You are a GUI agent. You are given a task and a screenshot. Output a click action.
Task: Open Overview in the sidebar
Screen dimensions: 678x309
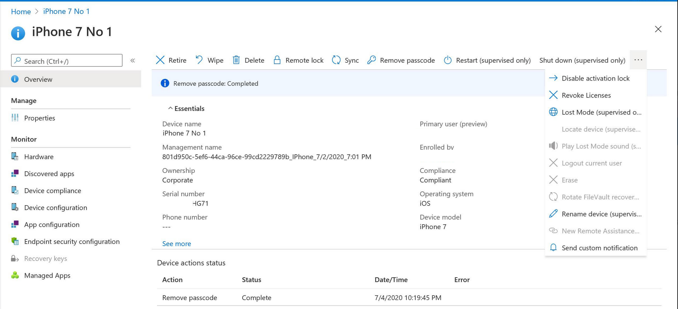click(x=71, y=79)
